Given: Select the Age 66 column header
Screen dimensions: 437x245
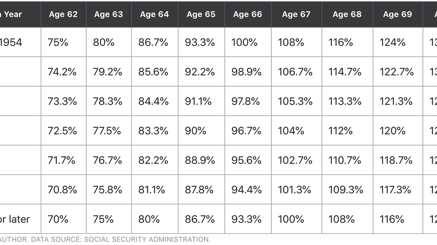Looking at the screenshot, I should click(x=247, y=14).
